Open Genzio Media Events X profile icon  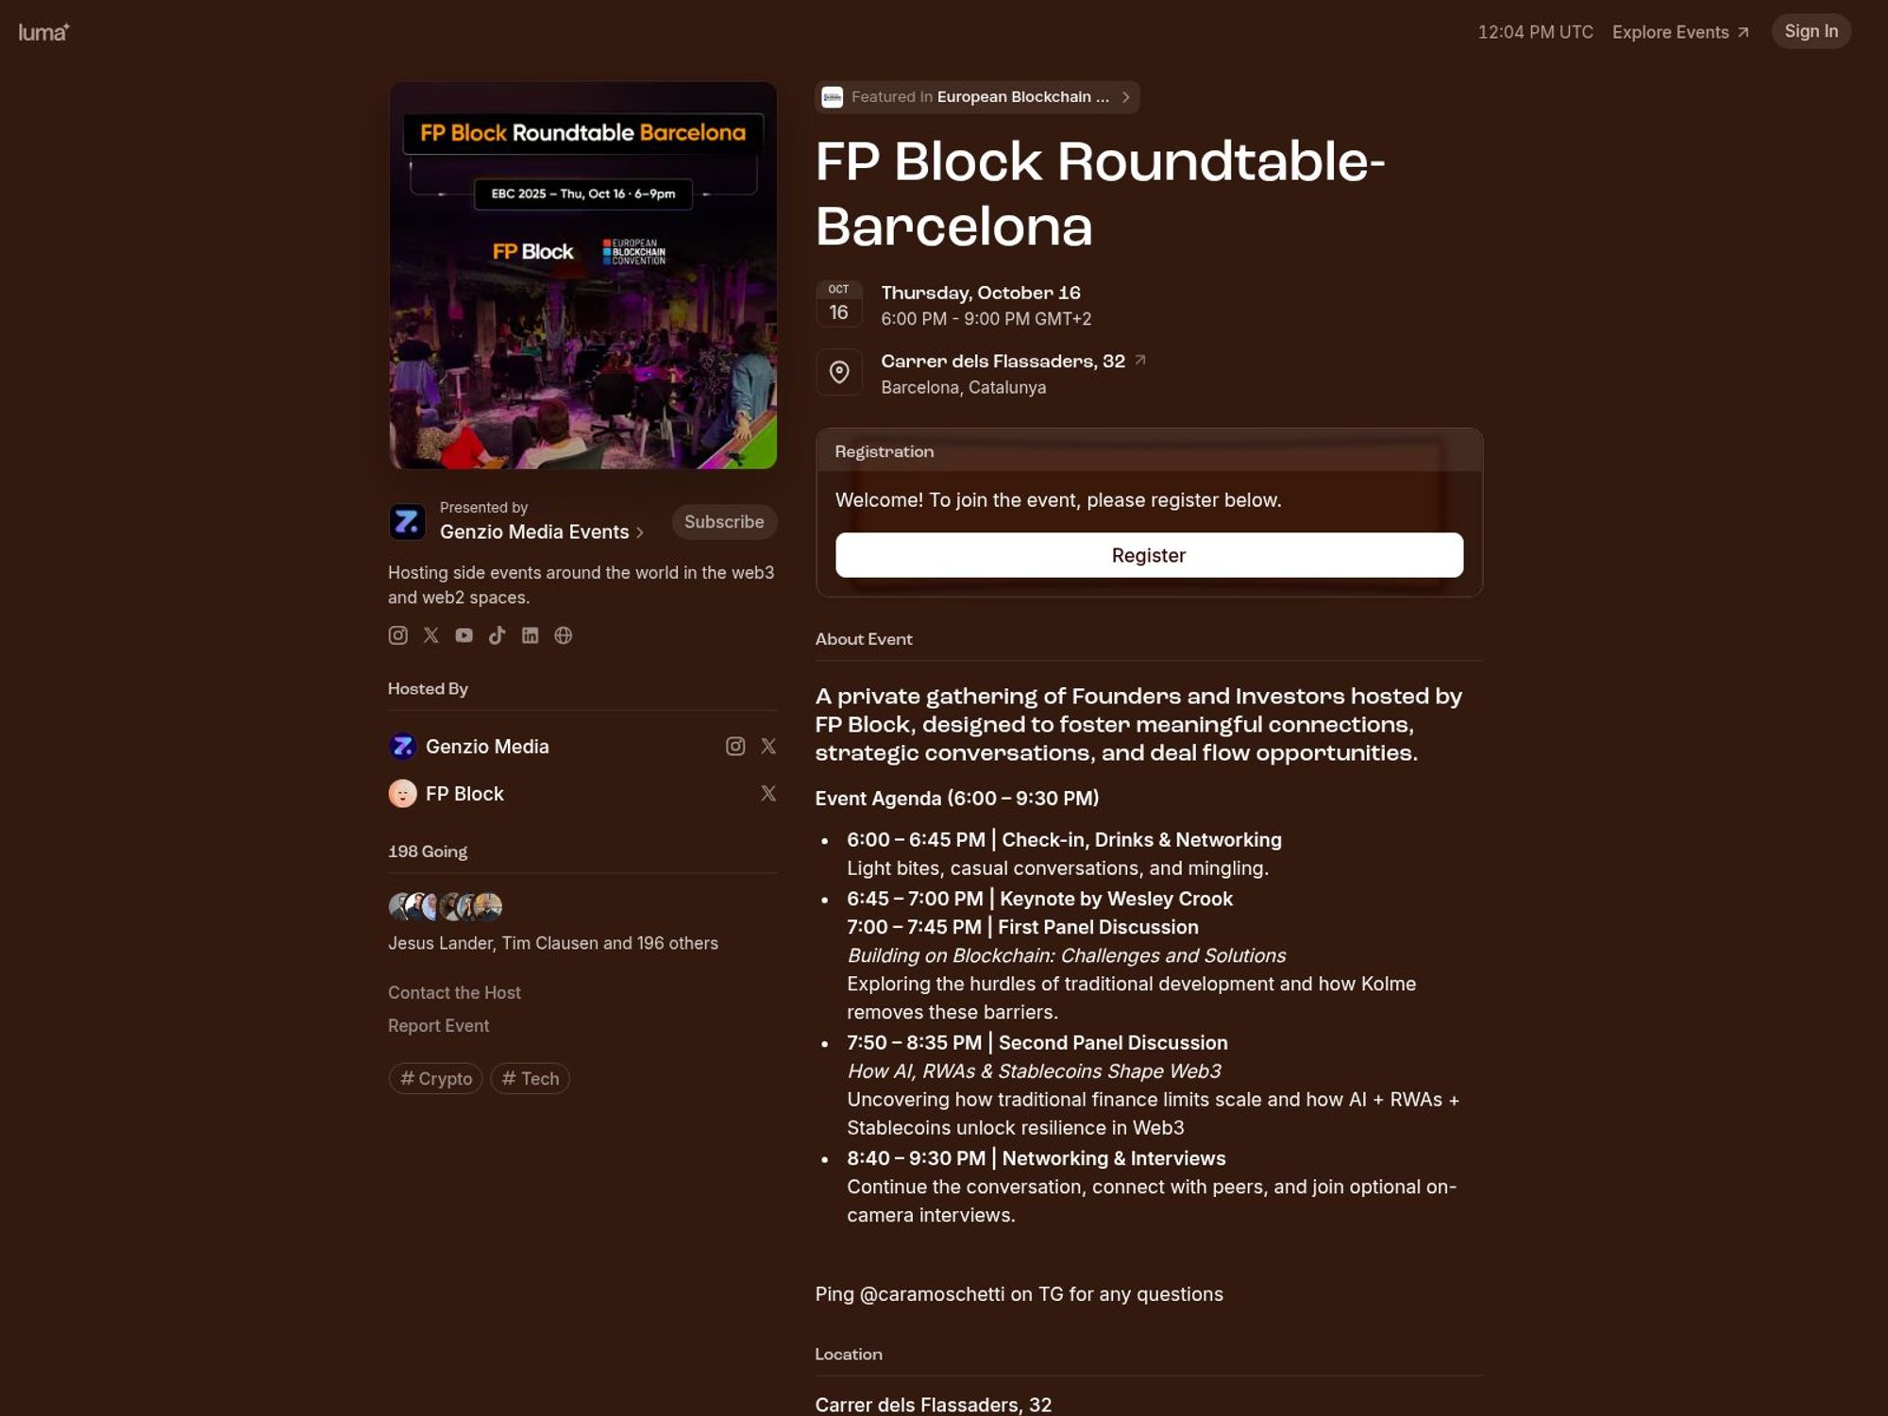430,635
